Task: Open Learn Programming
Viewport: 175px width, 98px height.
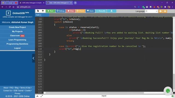Action: click(17, 40)
